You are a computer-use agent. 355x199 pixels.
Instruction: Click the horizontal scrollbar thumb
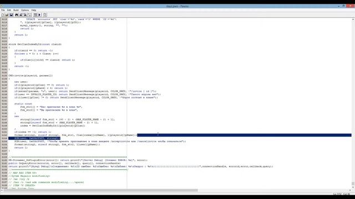pos(101,190)
